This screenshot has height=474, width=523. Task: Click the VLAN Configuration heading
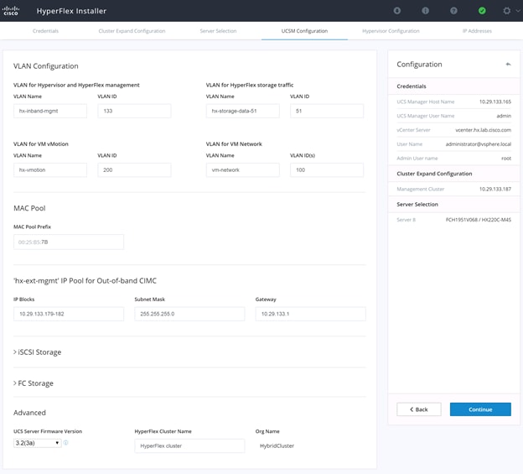[x=46, y=66]
